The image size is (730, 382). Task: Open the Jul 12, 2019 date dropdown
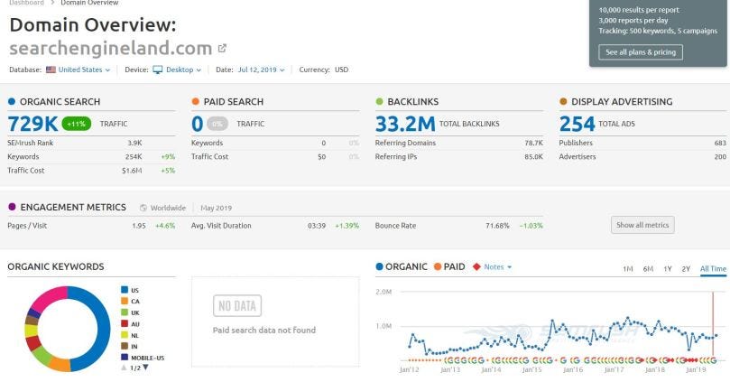click(261, 70)
